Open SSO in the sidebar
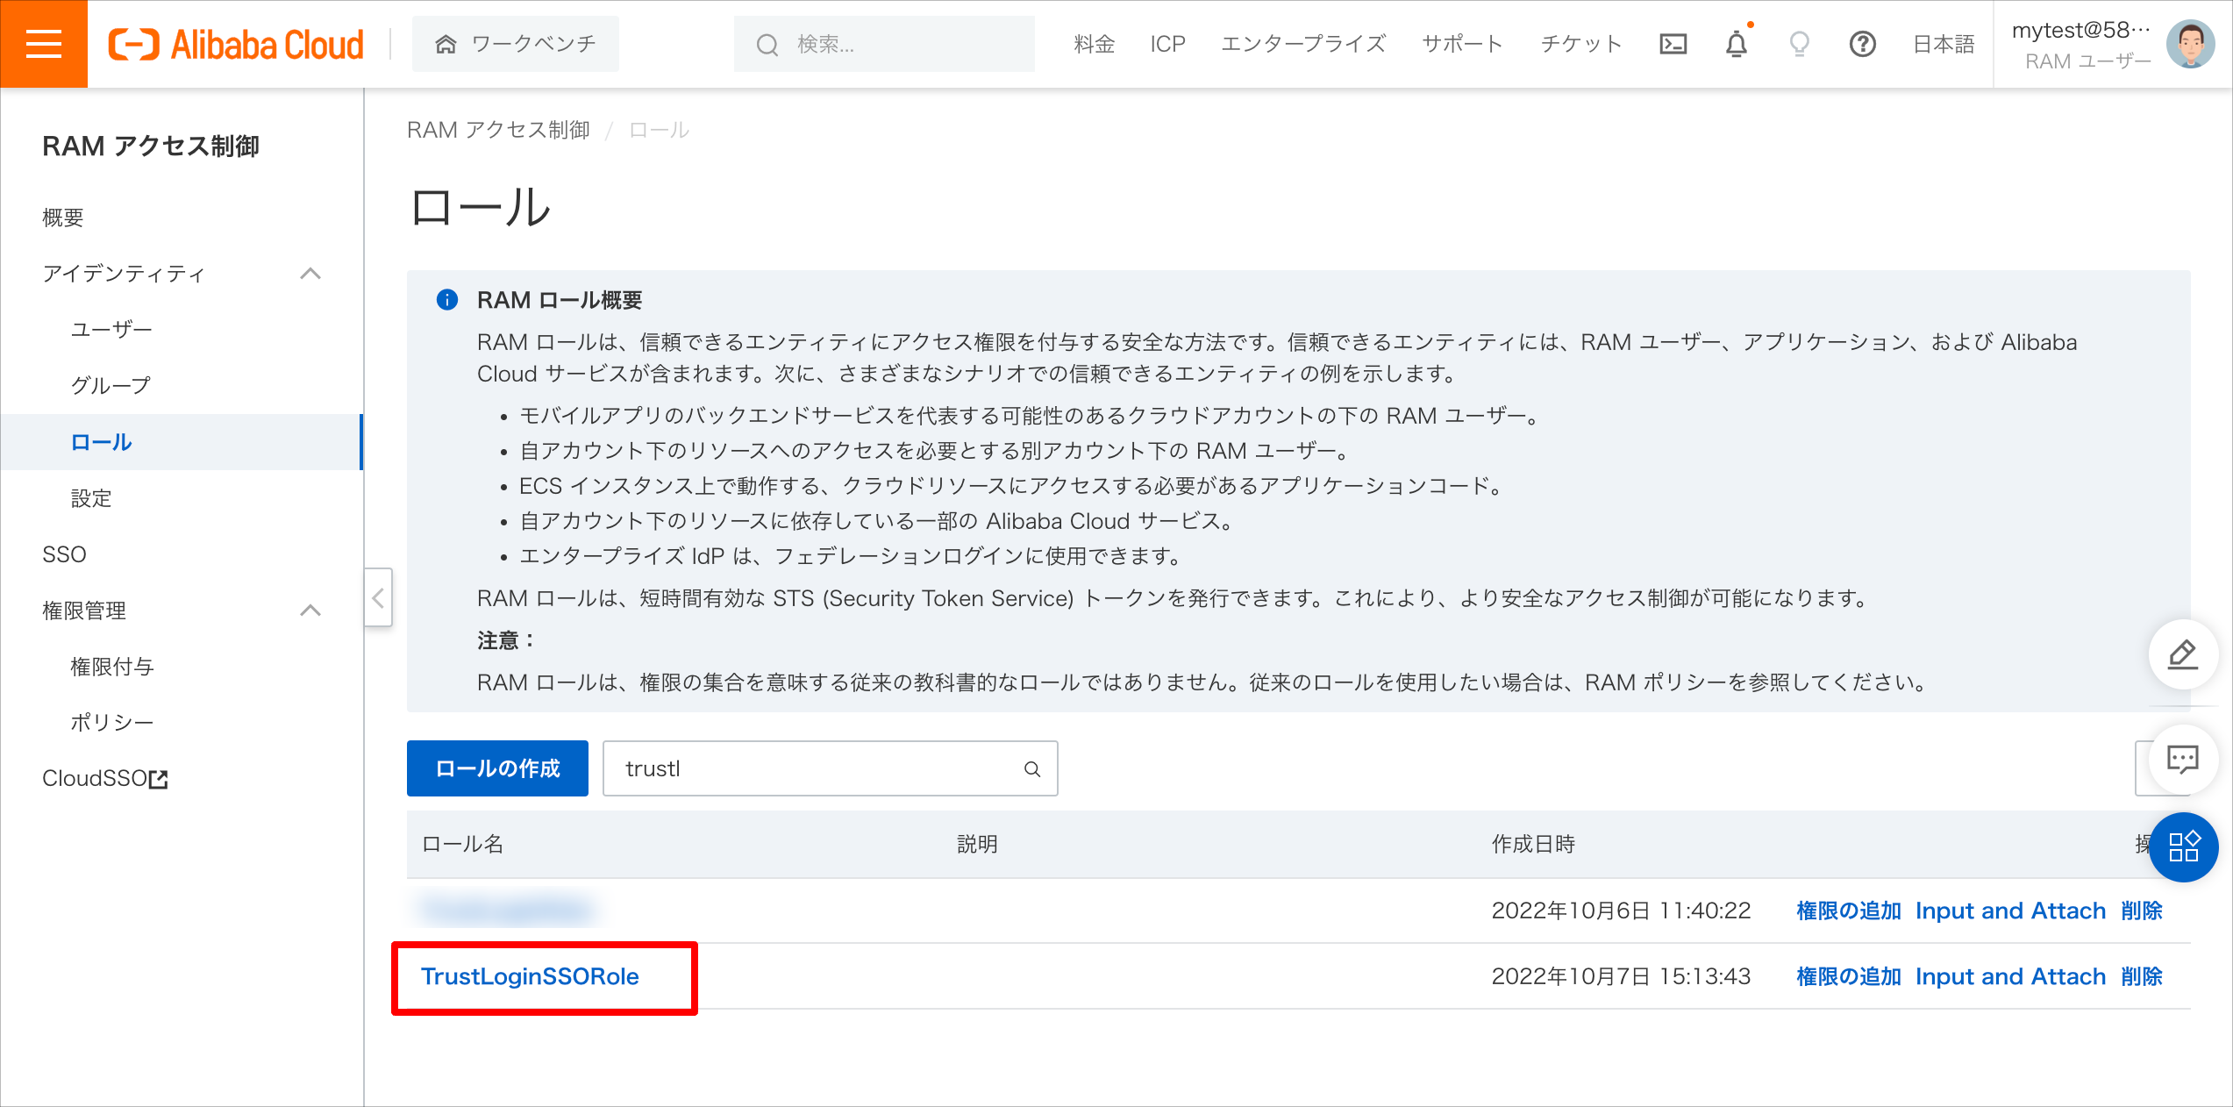The width and height of the screenshot is (2233, 1107). coord(64,554)
